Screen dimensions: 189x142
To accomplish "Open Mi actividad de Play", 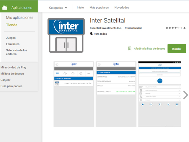I will [13, 67].
